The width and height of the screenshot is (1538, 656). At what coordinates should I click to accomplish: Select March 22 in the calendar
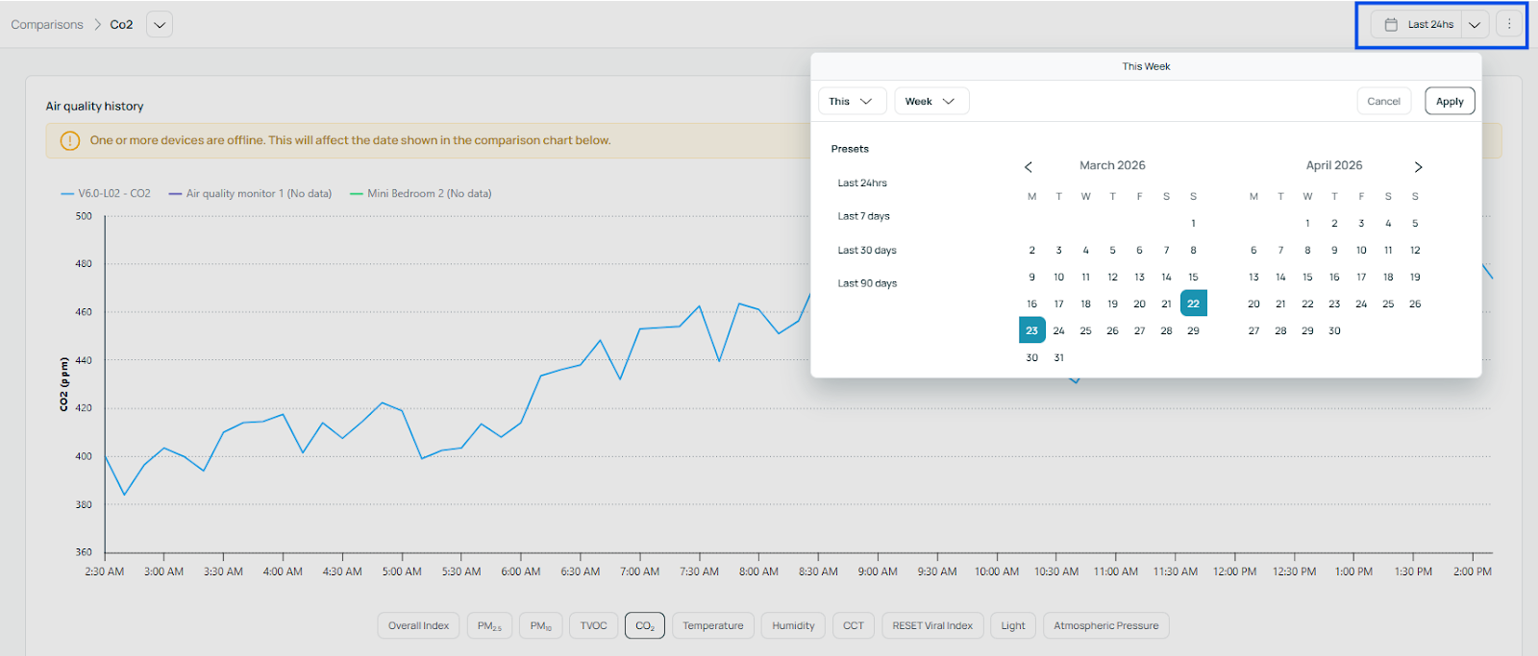pyautogui.click(x=1193, y=304)
